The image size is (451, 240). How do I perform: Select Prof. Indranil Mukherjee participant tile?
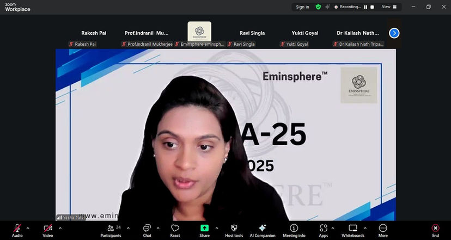point(147,33)
